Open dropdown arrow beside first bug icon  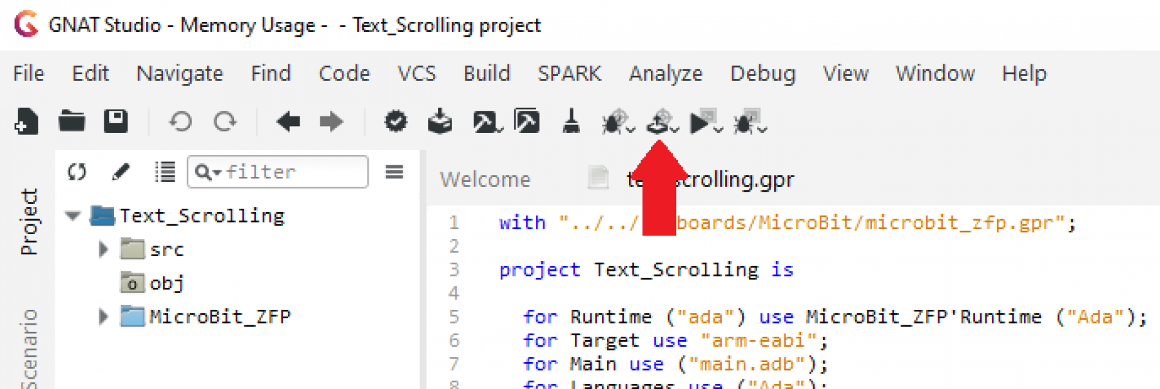(631, 129)
